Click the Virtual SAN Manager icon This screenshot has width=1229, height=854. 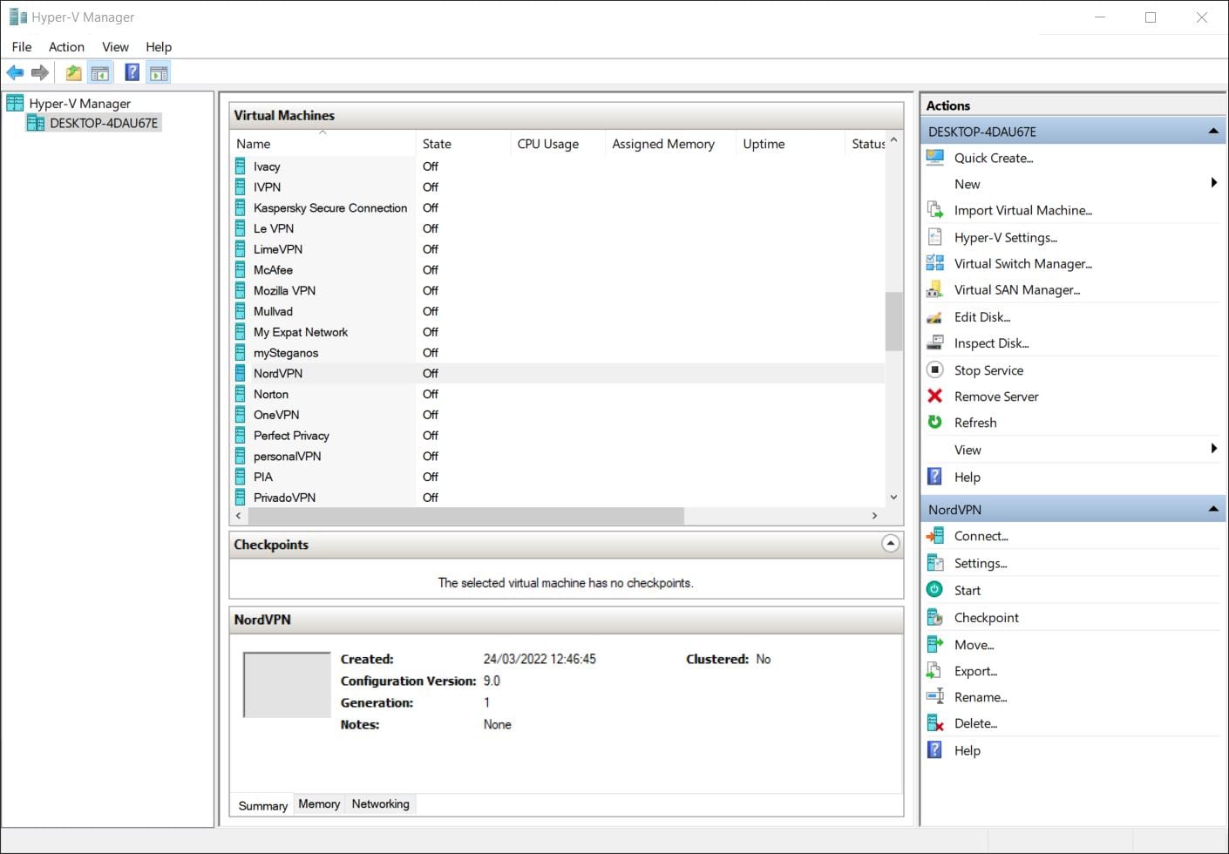(935, 289)
